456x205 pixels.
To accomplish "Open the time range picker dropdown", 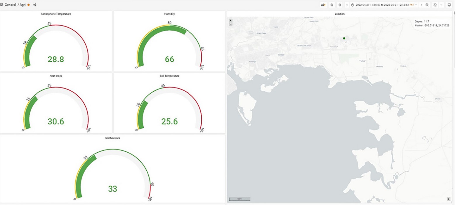I will pyautogui.click(x=384, y=5).
